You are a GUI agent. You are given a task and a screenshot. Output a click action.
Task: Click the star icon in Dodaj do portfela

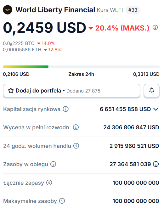click(x=11, y=91)
